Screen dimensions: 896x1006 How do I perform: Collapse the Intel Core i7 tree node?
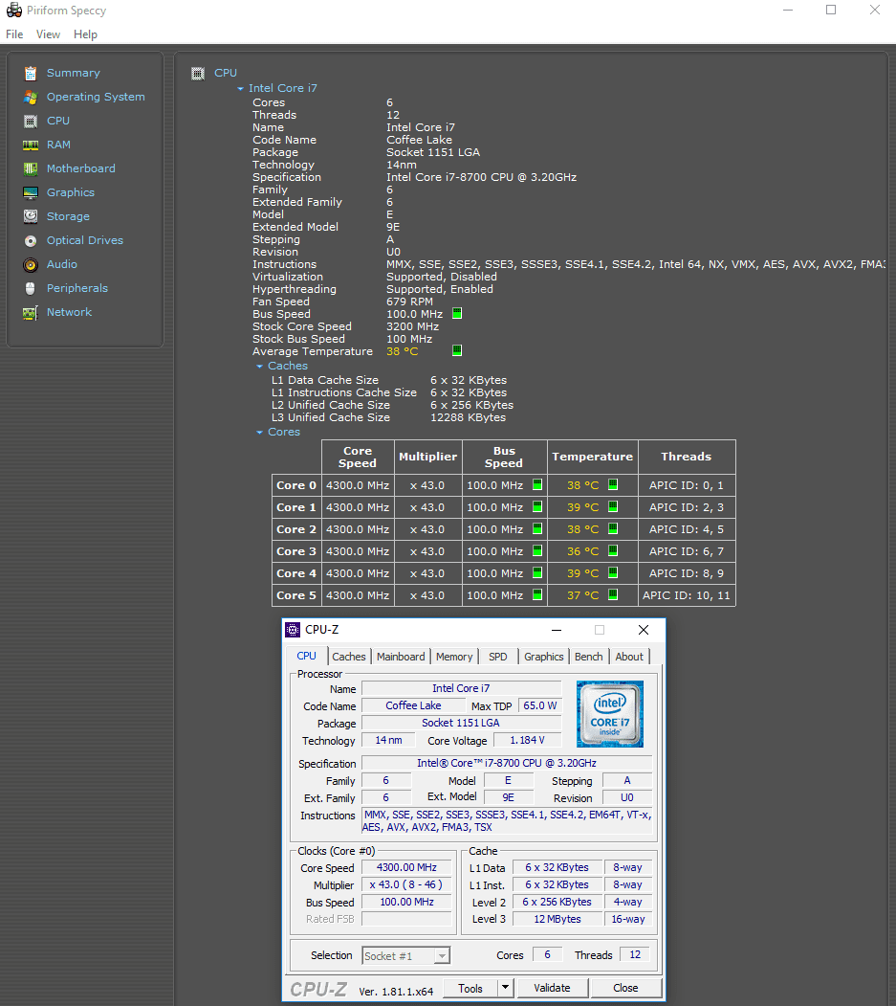[240, 88]
